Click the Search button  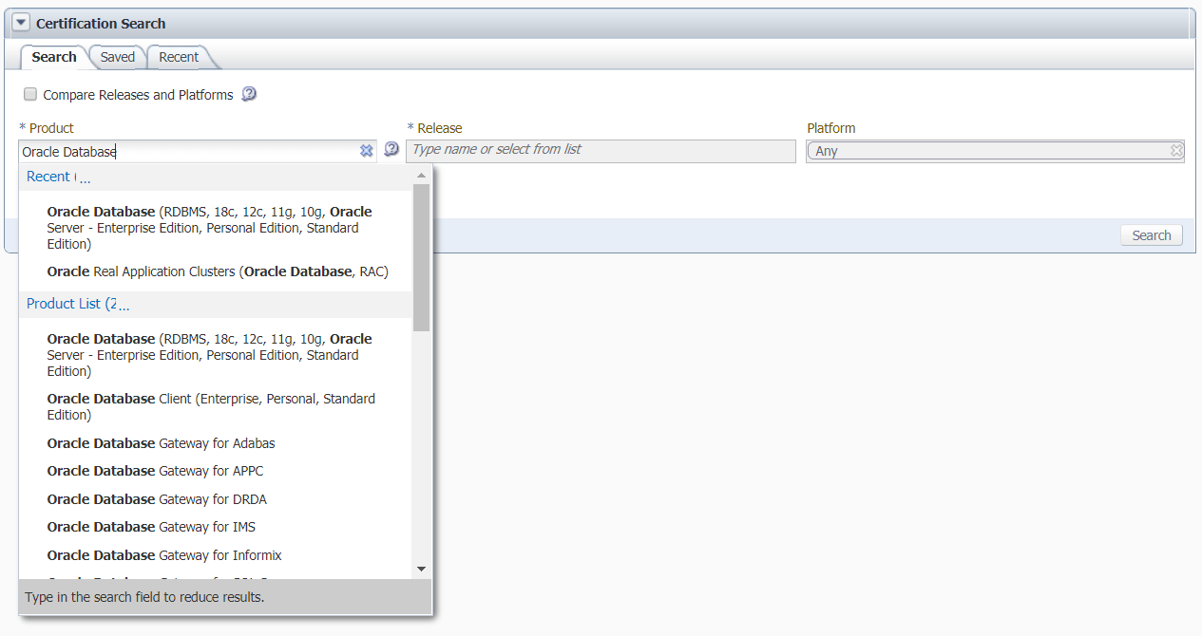1152,235
